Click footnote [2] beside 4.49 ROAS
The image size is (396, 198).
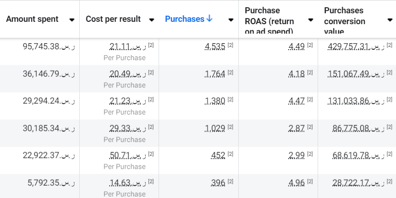tap(310, 45)
